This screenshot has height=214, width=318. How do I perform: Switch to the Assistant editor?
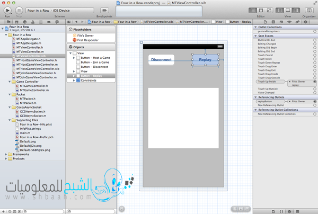coord(261,11)
